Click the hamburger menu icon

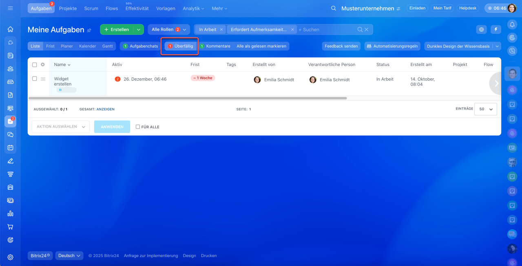pos(10,8)
